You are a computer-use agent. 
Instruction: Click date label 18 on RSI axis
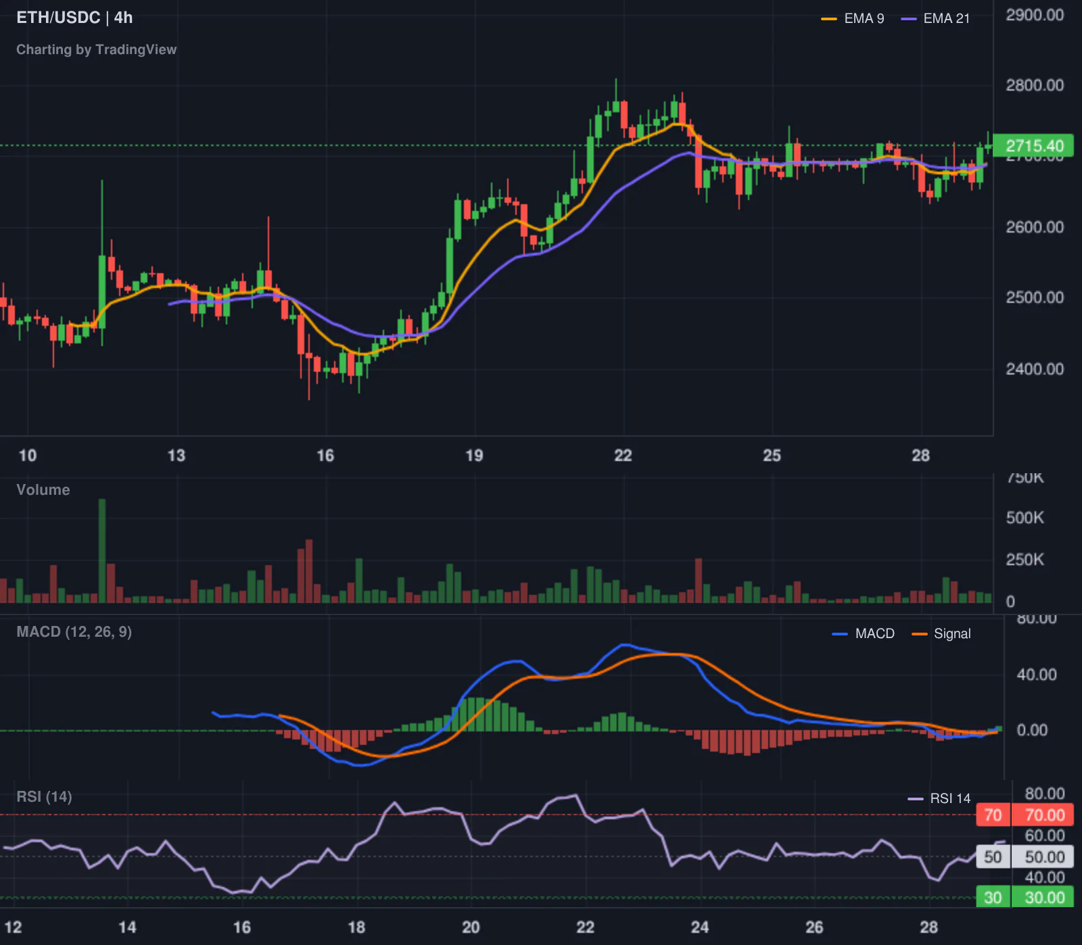[x=356, y=927]
